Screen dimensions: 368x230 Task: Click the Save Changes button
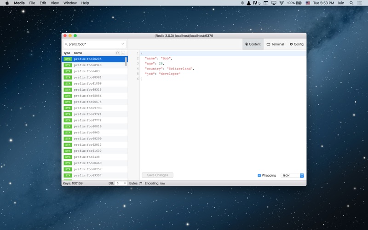coord(157,175)
